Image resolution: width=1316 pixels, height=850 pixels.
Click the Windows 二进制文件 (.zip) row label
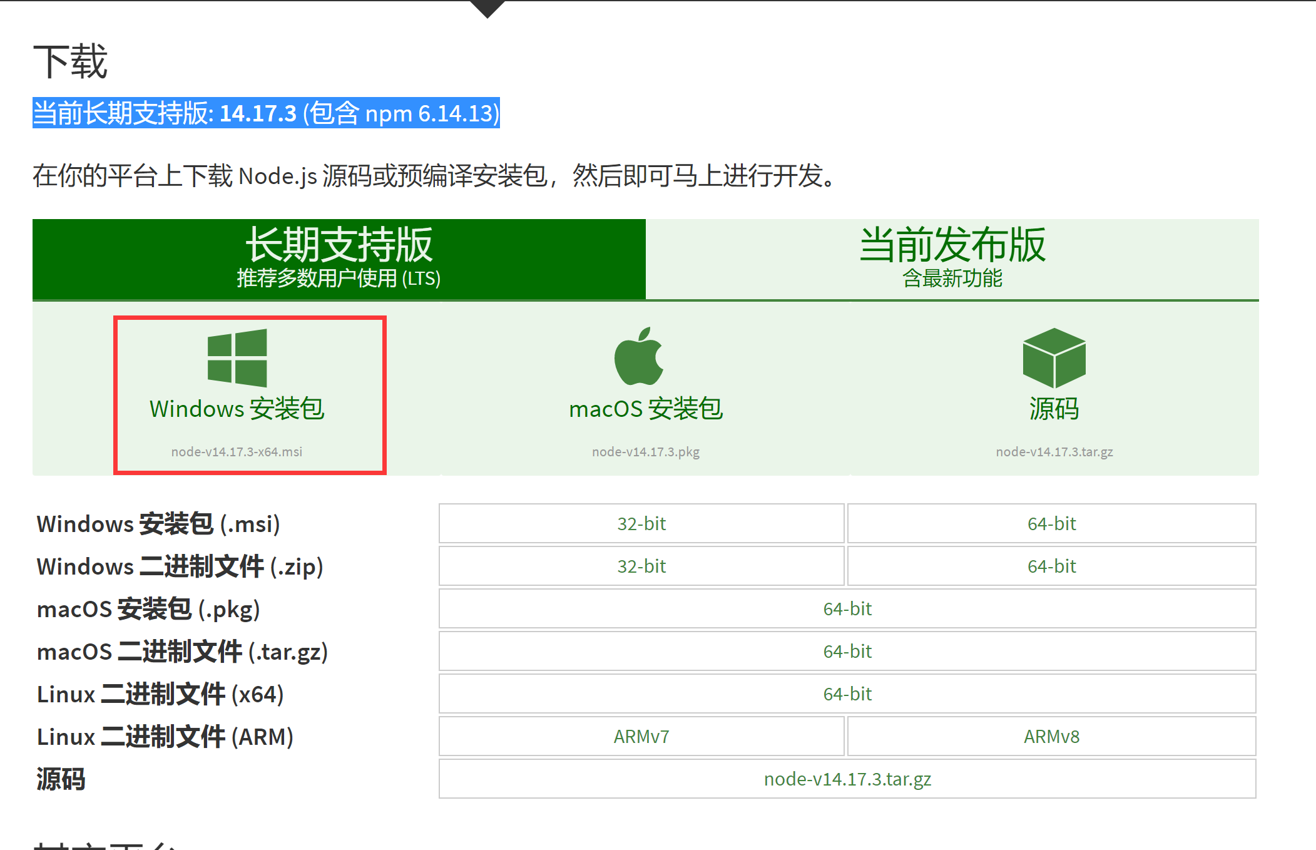point(180,566)
